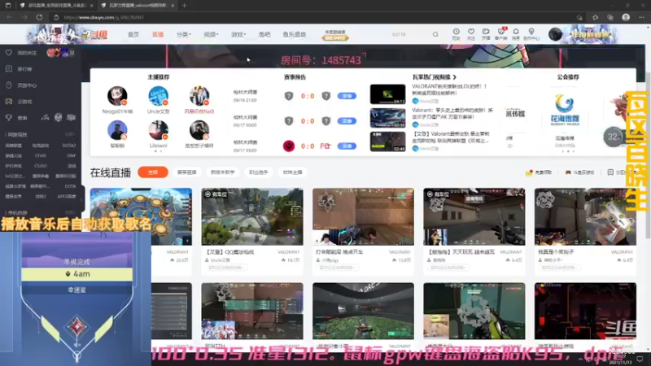Reload the page with browser refresh button
651x366 pixels.
[x=39, y=17]
